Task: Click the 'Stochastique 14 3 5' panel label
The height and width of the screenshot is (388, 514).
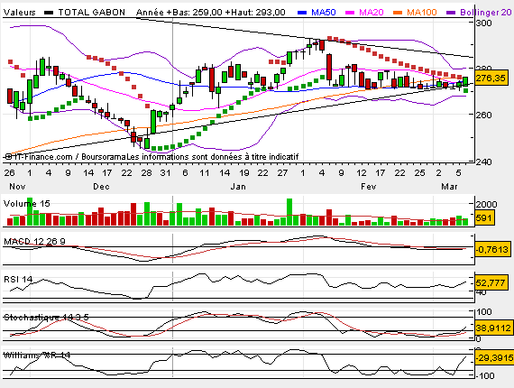Action: tap(46, 317)
